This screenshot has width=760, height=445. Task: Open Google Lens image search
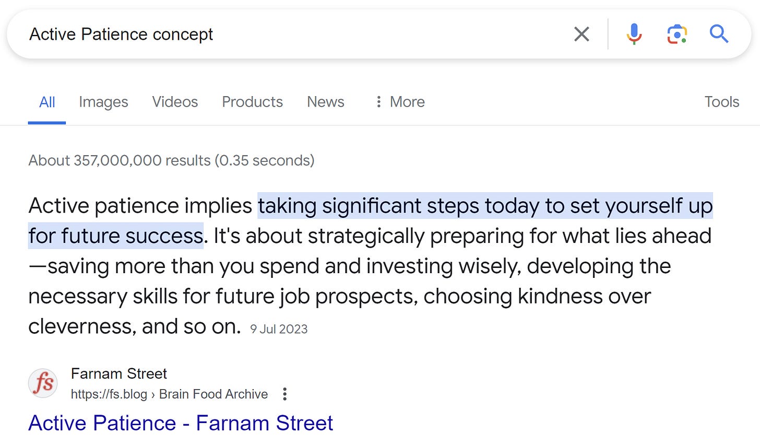point(677,34)
